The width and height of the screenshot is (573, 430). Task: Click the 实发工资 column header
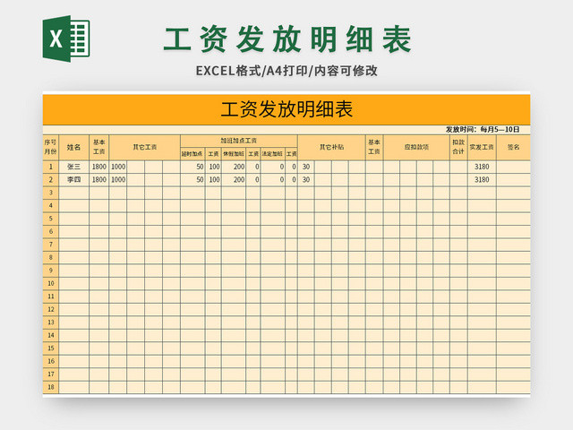click(x=482, y=147)
